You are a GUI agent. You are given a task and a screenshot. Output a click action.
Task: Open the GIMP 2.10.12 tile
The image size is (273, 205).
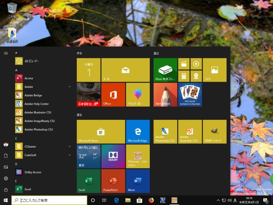point(214,132)
